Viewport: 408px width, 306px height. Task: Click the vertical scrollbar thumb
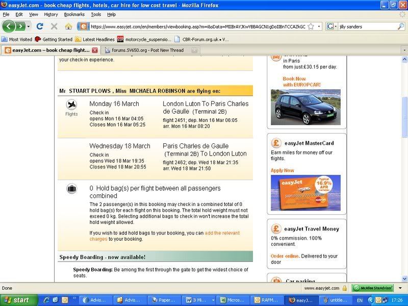pyautogui.click(x=404, y=117)
